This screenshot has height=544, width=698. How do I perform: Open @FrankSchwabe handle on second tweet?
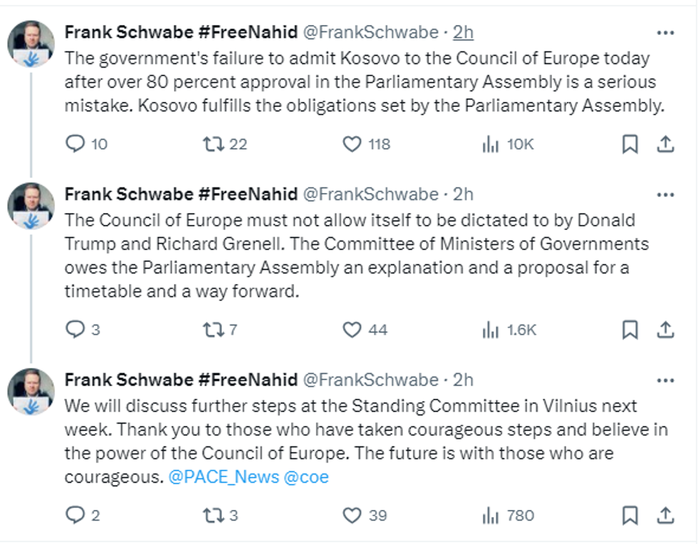371,194
